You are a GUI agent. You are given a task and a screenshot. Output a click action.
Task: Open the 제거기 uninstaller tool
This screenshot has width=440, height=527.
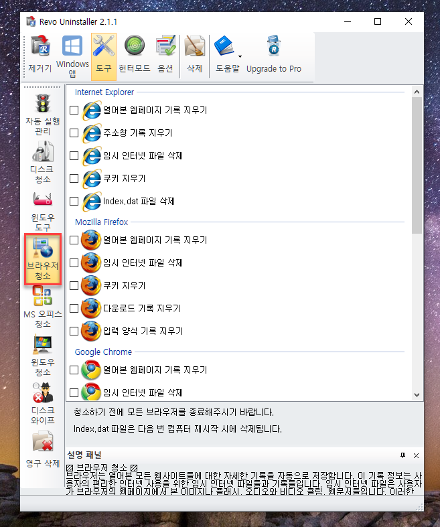tap(40, 55)
